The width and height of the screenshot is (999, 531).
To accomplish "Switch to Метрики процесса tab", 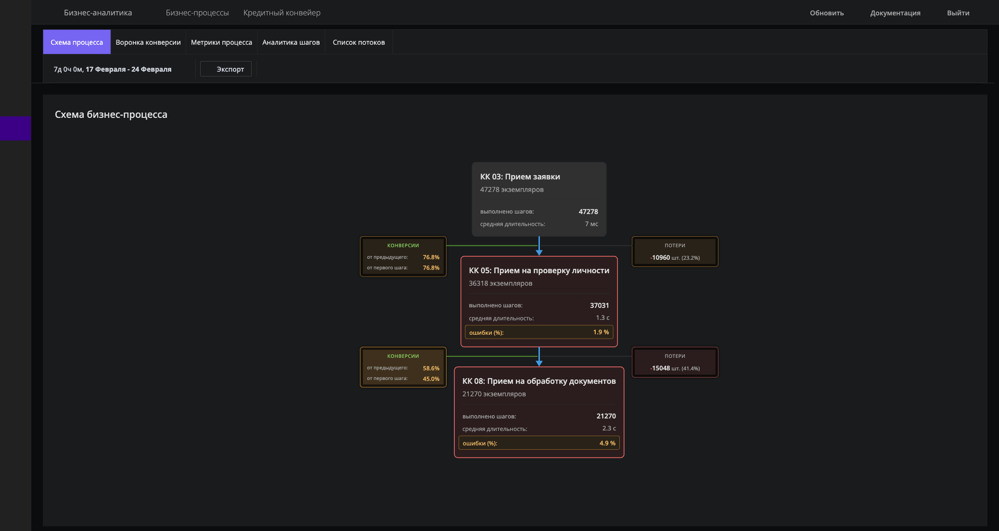I will 221,42.
